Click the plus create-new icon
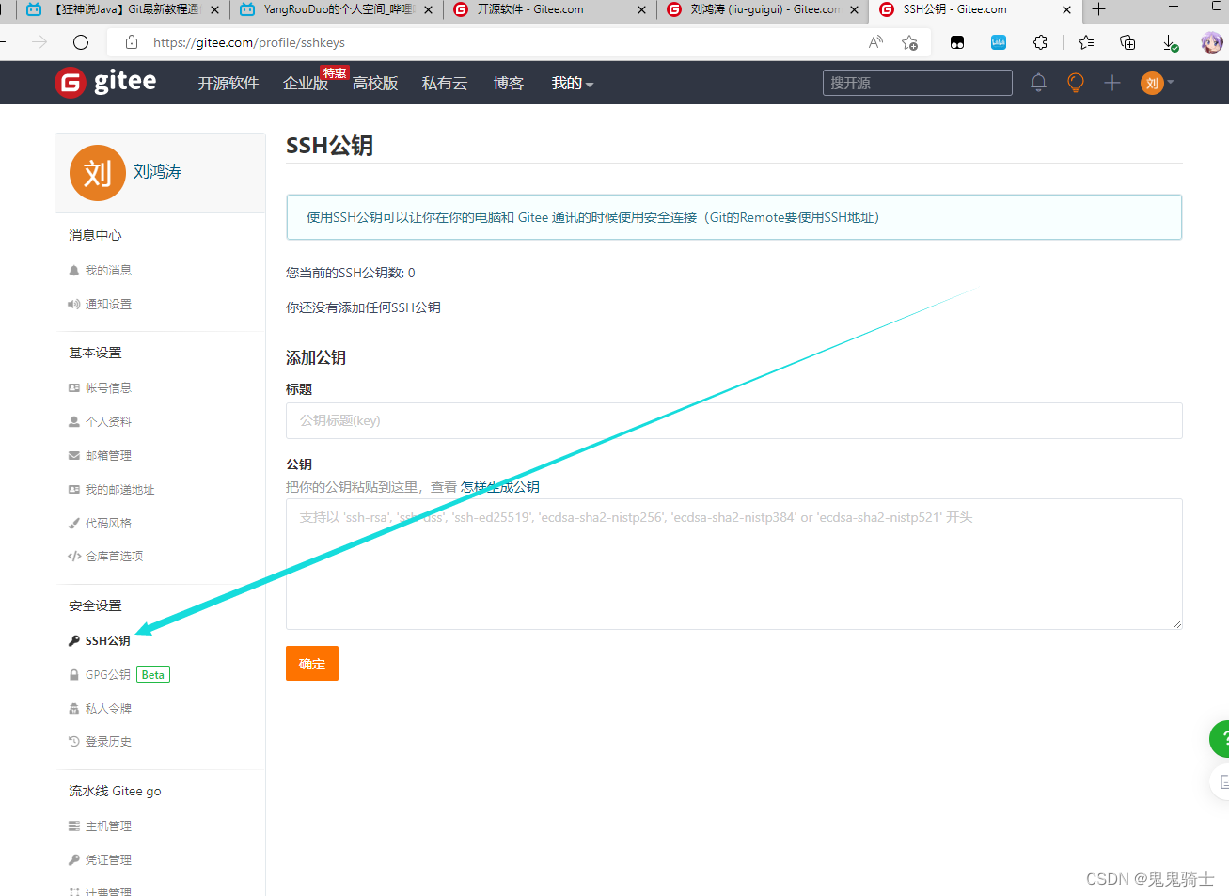The width and height of the screenshot is (1229, 896). 1112,83
